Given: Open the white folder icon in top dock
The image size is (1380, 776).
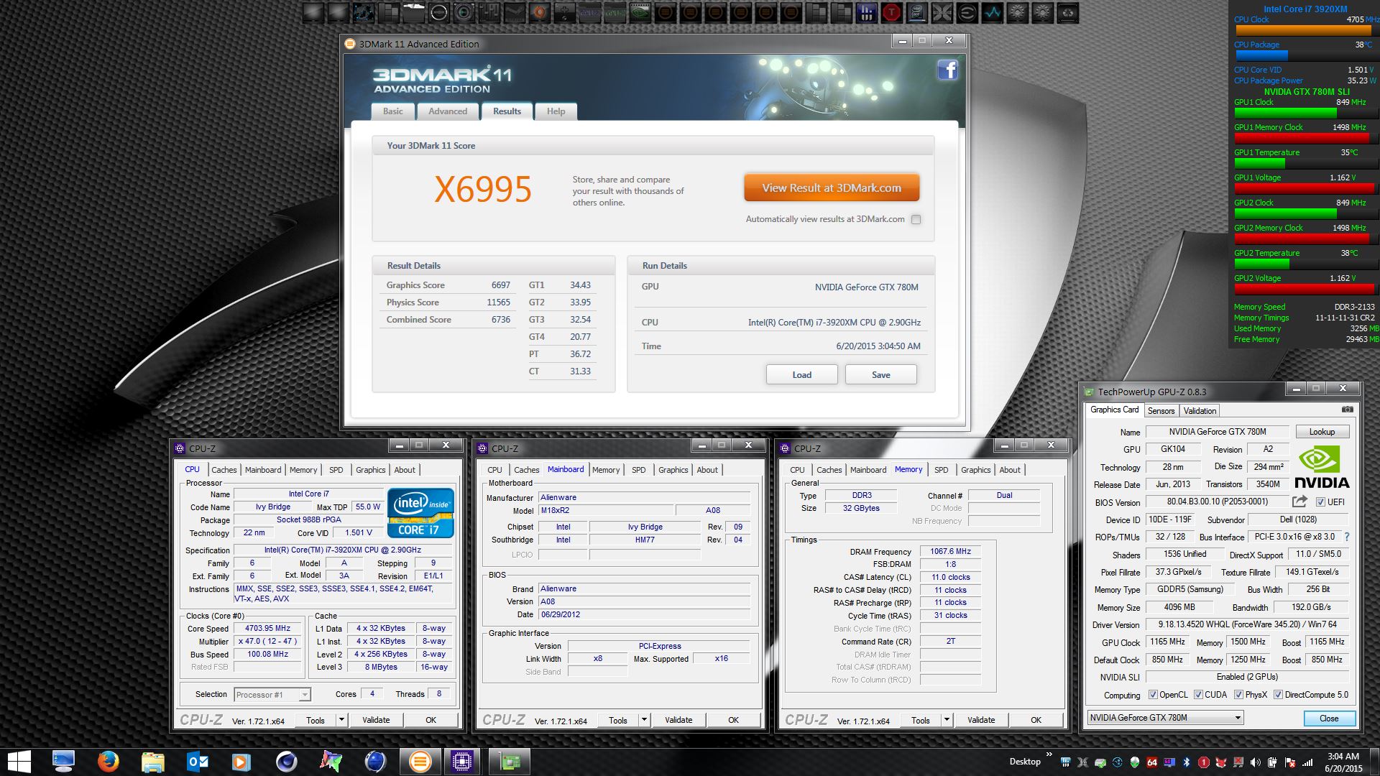Looking at the screenshot, I should 413,12.
